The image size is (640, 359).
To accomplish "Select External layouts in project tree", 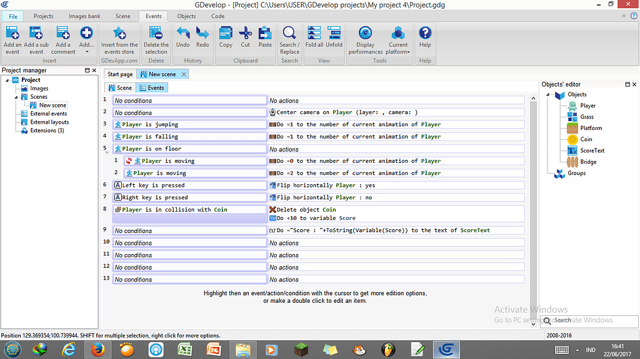I will [x=49, y=122].
